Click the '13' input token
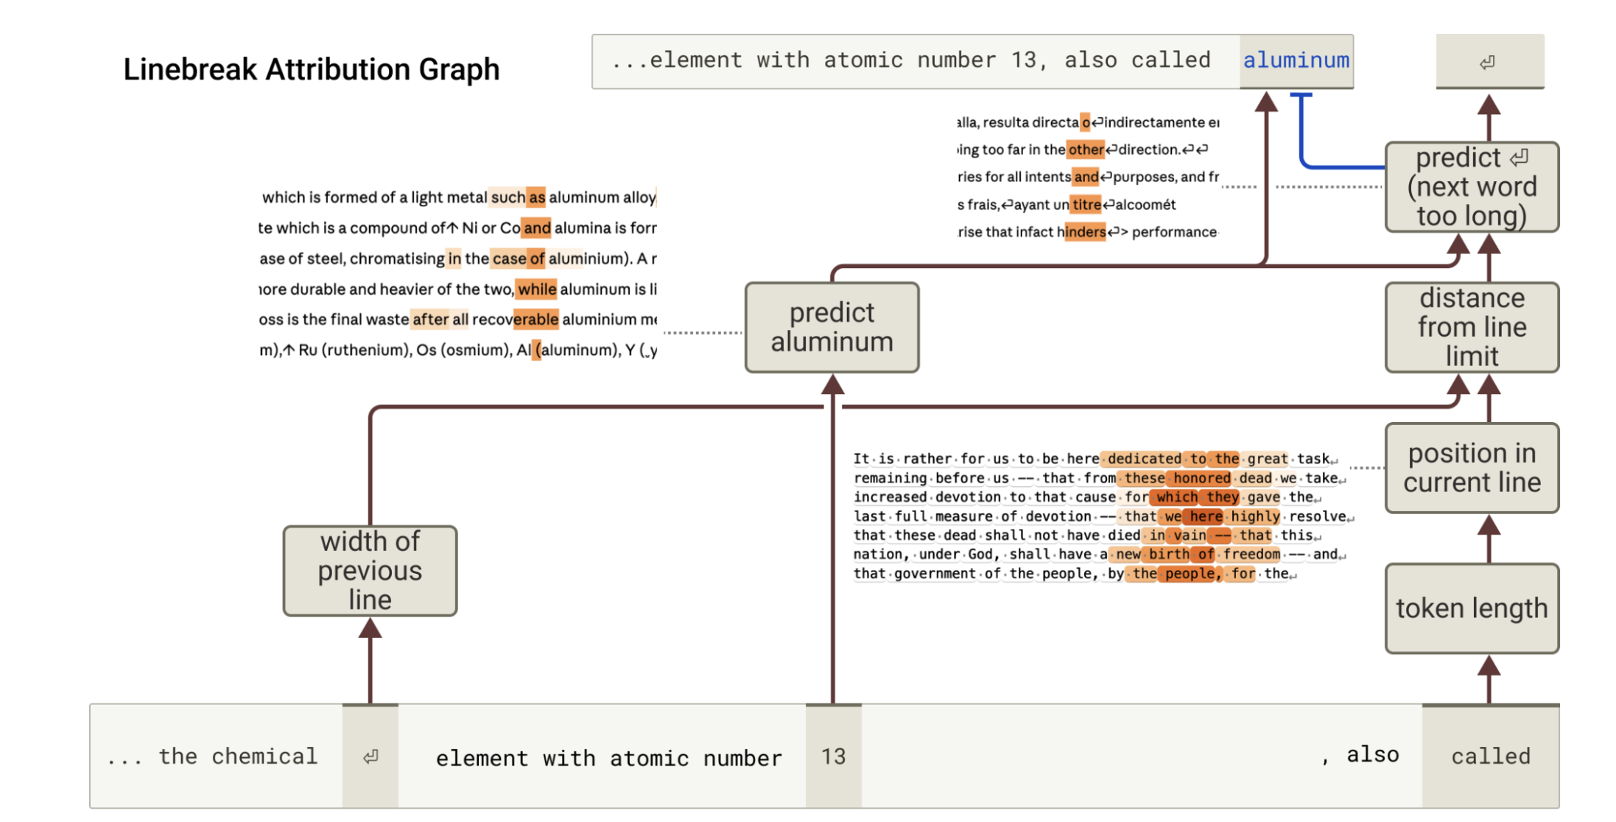 (x=833, y=756)
